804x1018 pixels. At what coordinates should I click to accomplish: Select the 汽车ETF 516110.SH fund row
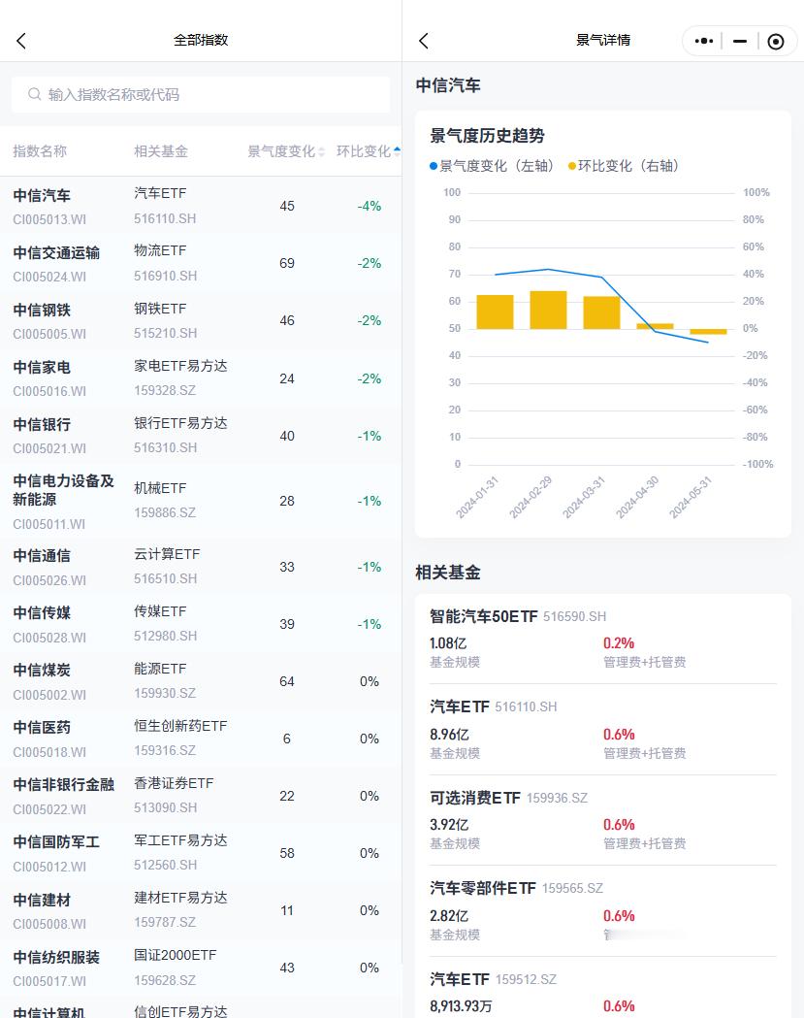[x=601, y=728]
